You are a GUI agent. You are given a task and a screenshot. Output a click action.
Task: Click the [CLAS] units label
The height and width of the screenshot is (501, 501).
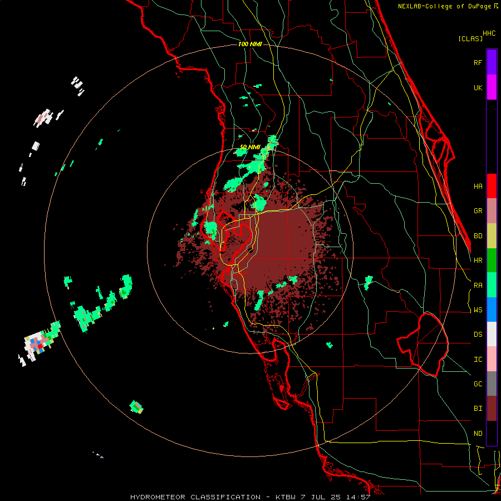470,38
